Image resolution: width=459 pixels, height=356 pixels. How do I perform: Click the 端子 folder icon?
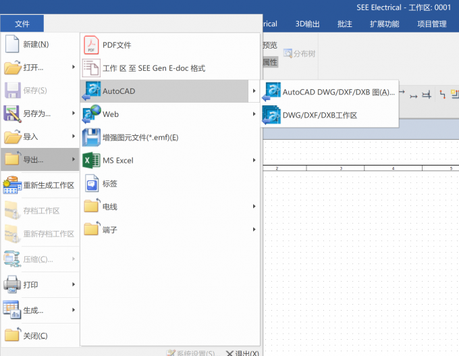pyautogui.click(x=92, y=228)
